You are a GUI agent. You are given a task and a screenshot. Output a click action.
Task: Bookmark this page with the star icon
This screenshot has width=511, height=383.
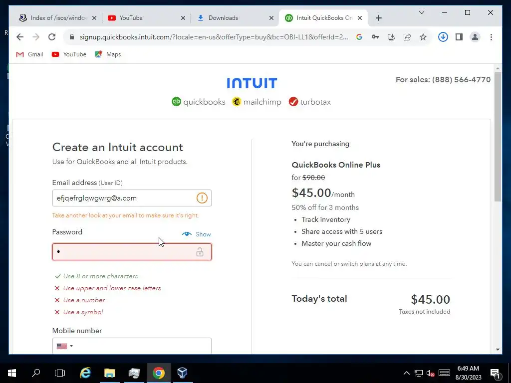pos(423,37)
